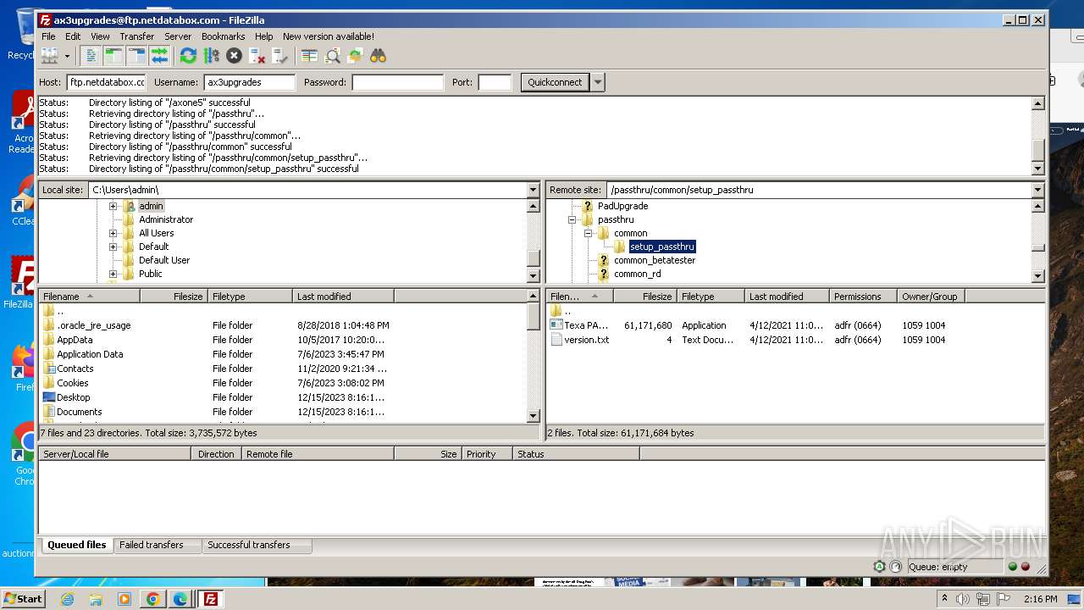Select the Desktop local folder
This screenshot has height=610, width=1084.
pyautogui.click(x=73, y=397)
